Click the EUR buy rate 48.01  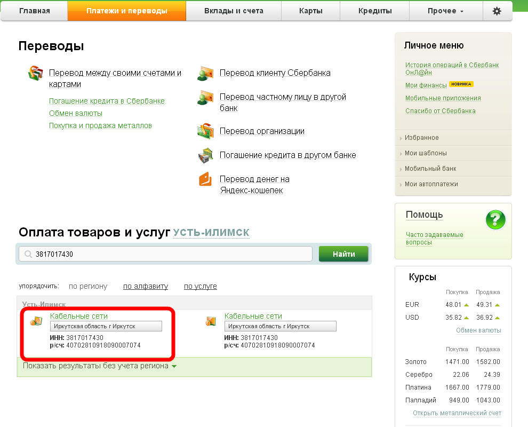pyautogui.click(x=453, y=305)
